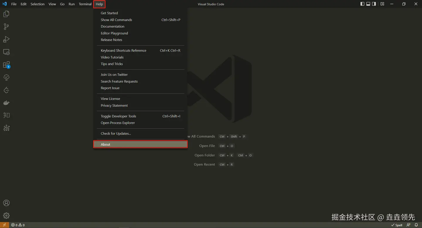Open the Explorer view in activity bar
Screen dimensions: 422x228
(x=6, y=14)
